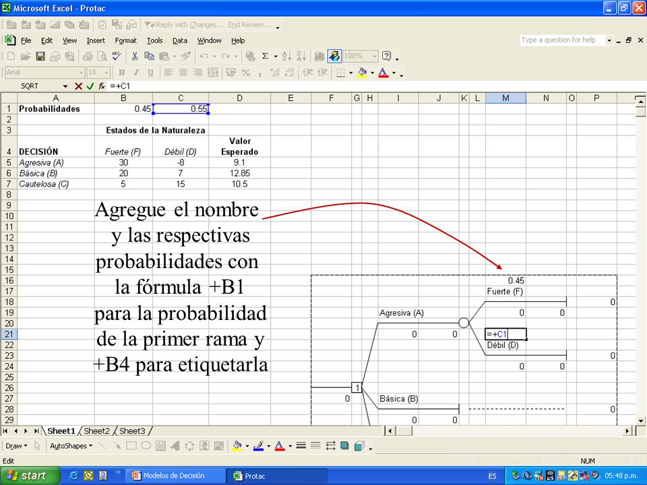Click the Oval shape tool in Drawing toolbar

[x=146, y=446]
